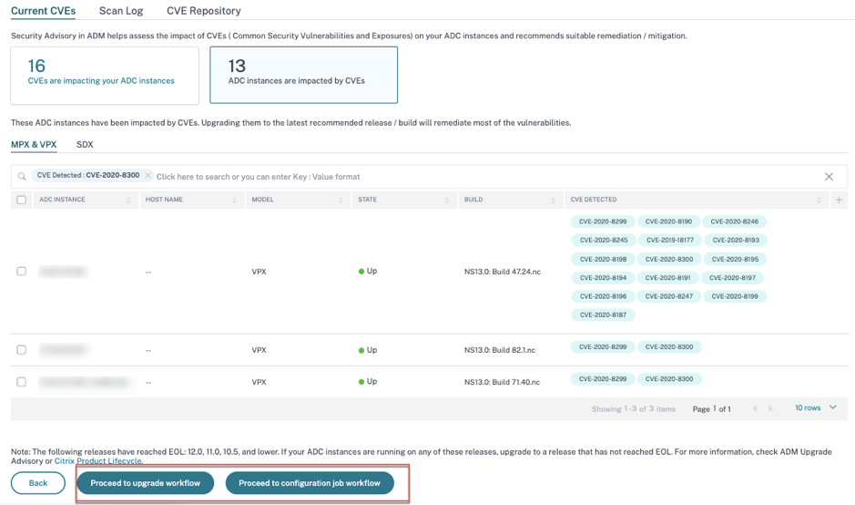This screenshot has width=855, height=505.
Task: Click NS13.0: Build 71.40.nc cell
Action: (502, 382)
